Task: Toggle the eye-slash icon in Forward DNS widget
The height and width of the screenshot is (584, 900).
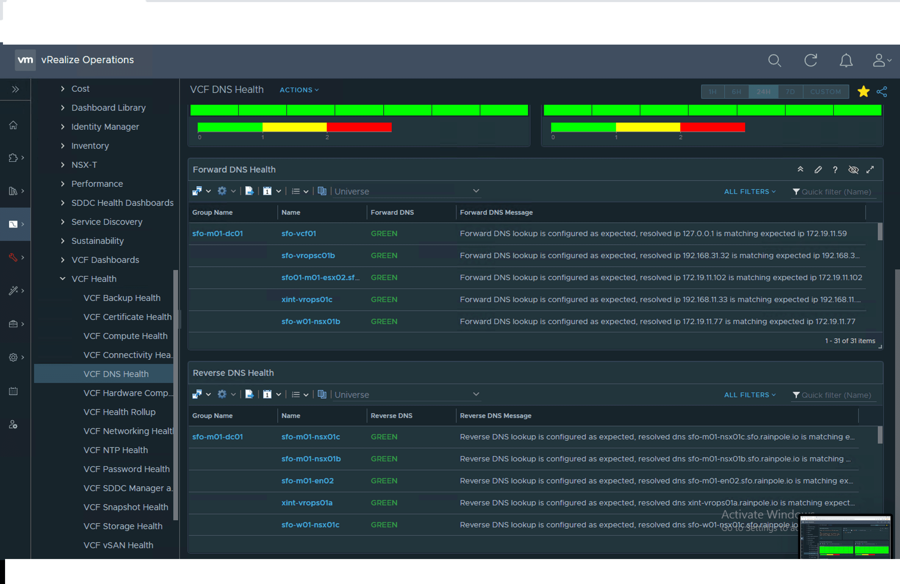Action: [853, 169]
